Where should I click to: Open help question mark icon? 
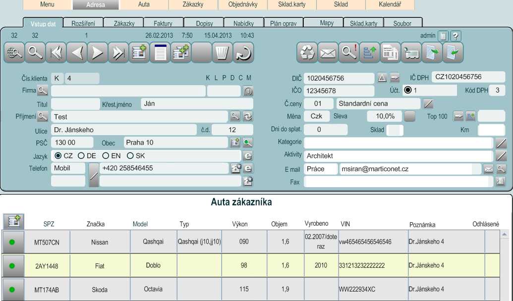click(x=456, y=36)
